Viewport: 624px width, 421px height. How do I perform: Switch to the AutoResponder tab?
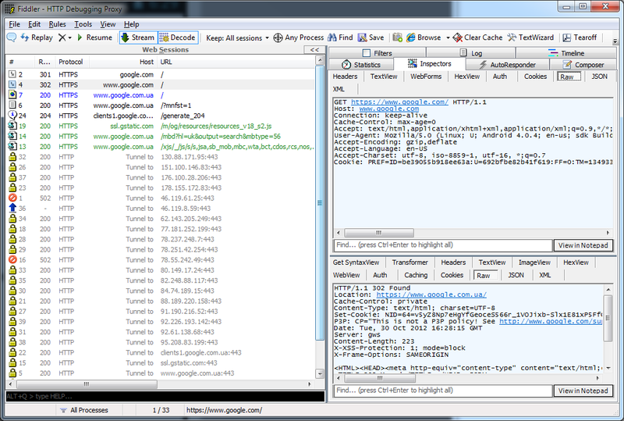pos(507,65)
